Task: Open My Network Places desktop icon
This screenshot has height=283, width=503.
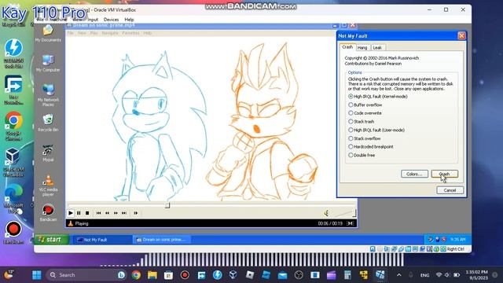Action: (x=48, y=95)
